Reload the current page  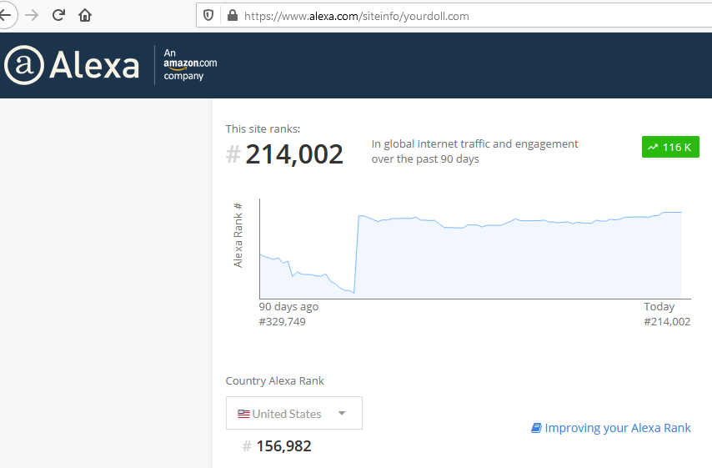(x=58, y=16)
